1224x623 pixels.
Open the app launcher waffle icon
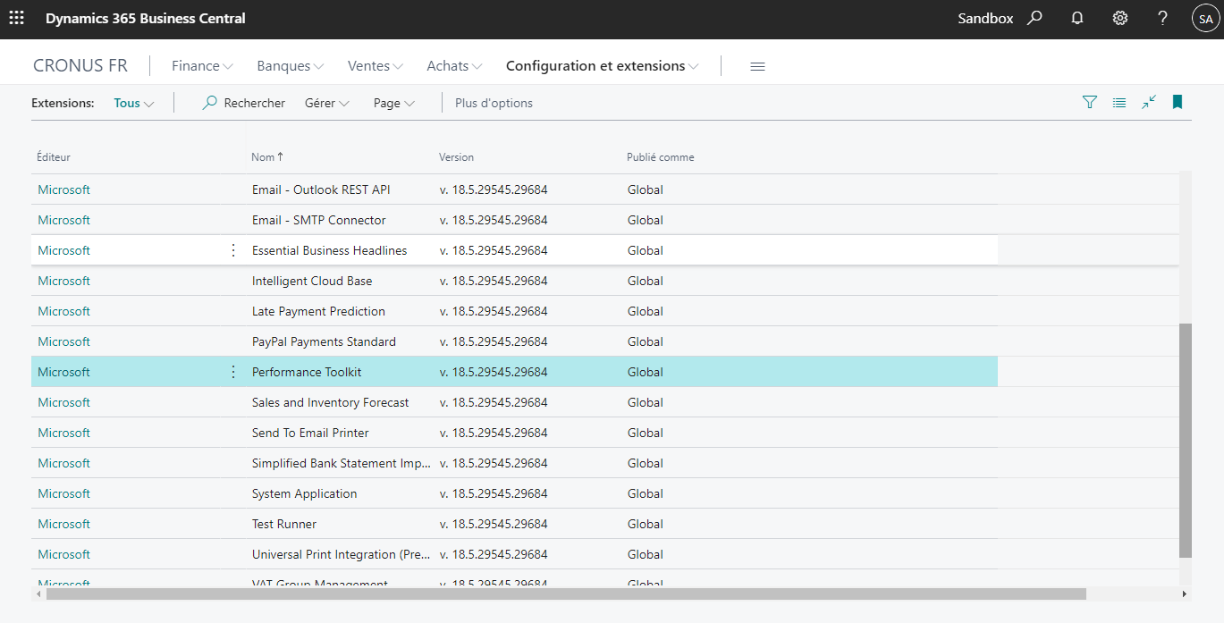point(17,18)
